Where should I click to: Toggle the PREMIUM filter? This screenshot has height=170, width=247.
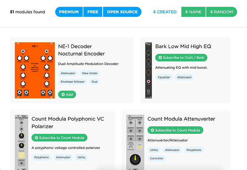point(69,12)
